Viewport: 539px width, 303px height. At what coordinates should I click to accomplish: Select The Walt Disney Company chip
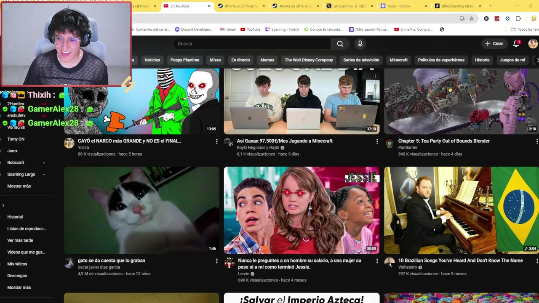click(309, 60)
